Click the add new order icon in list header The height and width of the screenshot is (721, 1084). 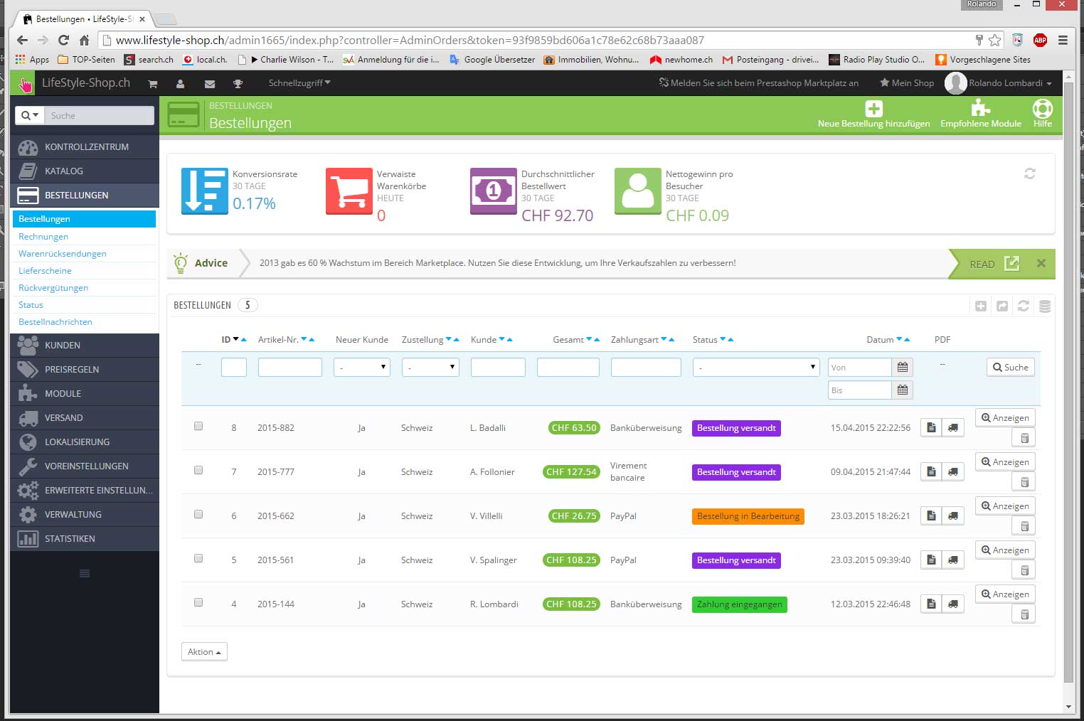pyautogui.click(x=981, y=306)
